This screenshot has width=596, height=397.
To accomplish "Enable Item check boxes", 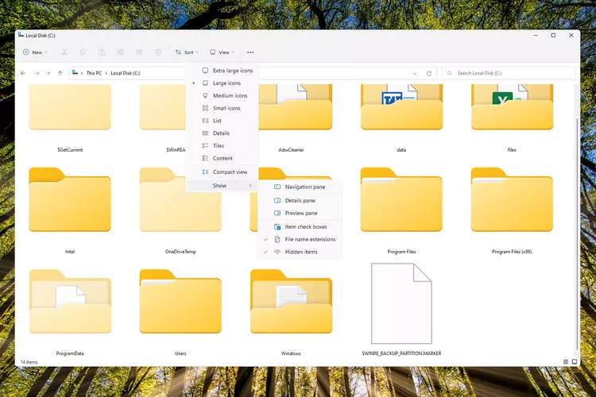I will click(x=300, y=227).
